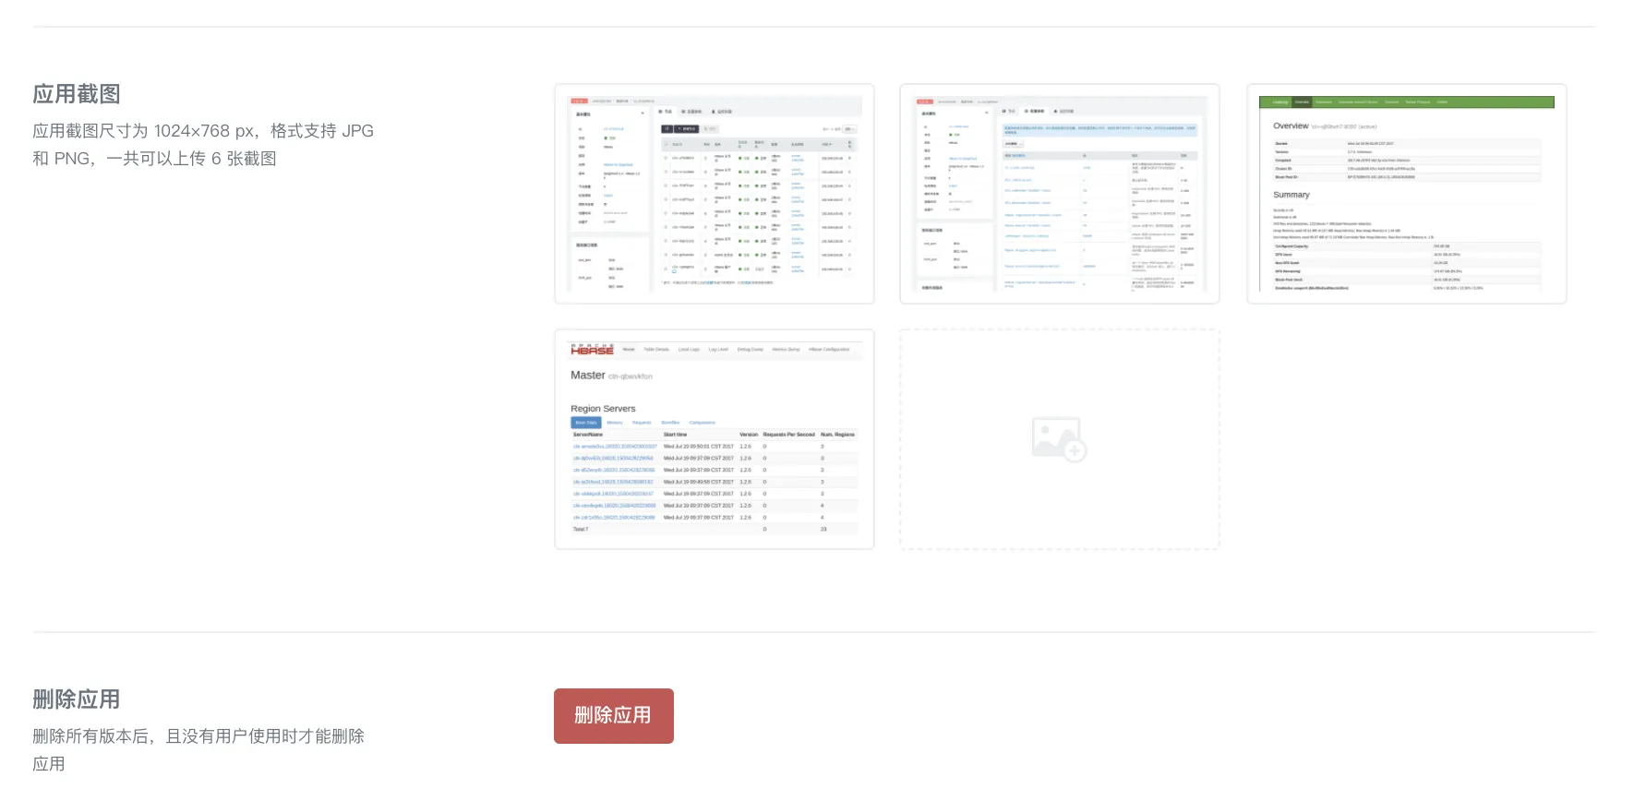The height and width of the screenshot is (801, 1634).
Task: Click the red badge in the second thumbnail
Action: 924,102
